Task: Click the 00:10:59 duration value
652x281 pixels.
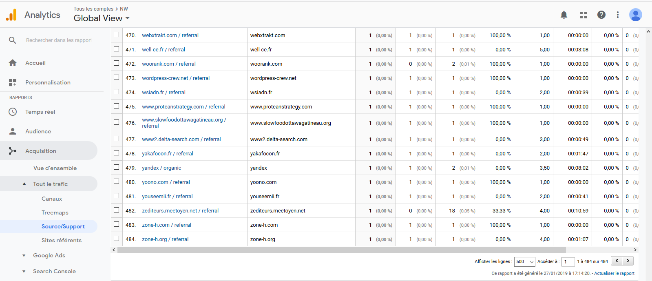Action: tap(578, 210)
